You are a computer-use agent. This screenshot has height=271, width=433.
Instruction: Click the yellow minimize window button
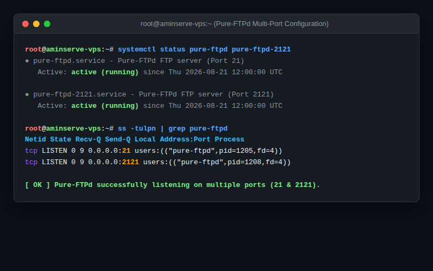click(36, 24)
